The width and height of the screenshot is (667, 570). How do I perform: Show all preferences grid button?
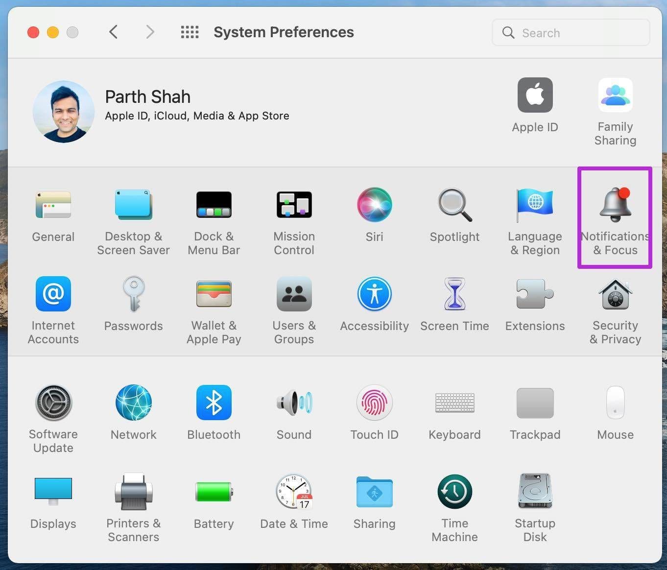[190, 32]
